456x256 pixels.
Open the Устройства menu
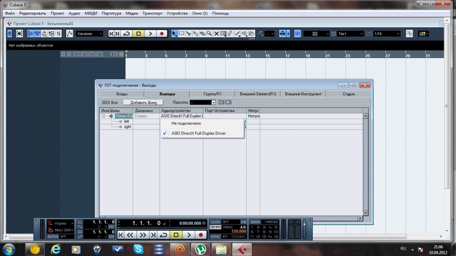tap(177, 13)
